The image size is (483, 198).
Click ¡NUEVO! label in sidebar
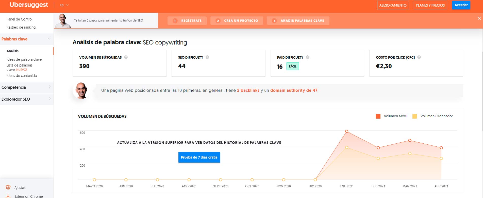[21, 70]
